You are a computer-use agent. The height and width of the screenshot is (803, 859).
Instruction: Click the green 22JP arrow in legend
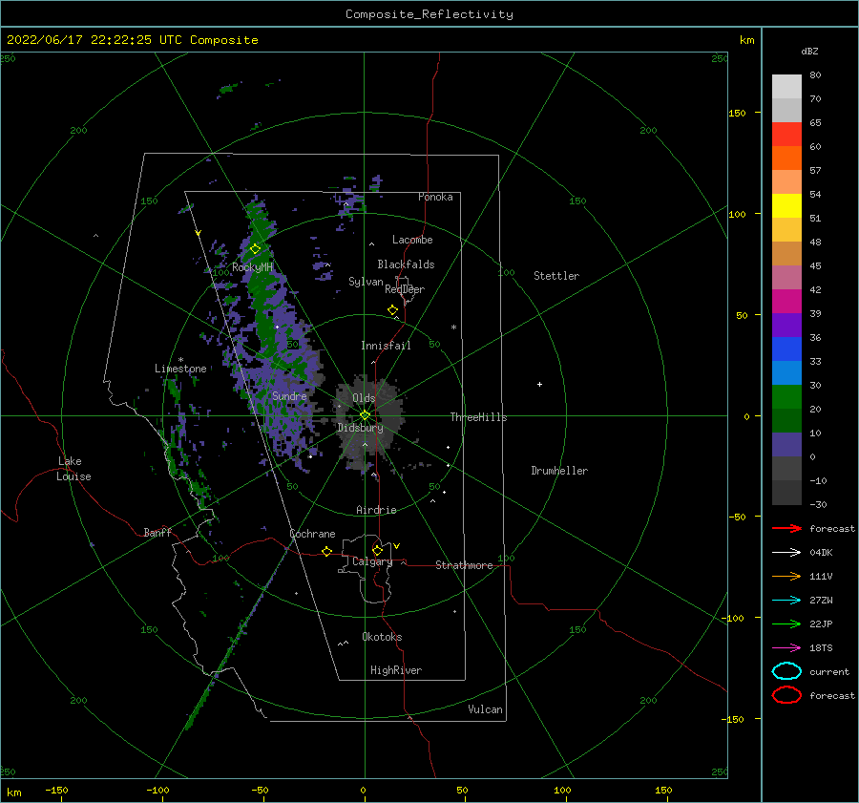786,623
